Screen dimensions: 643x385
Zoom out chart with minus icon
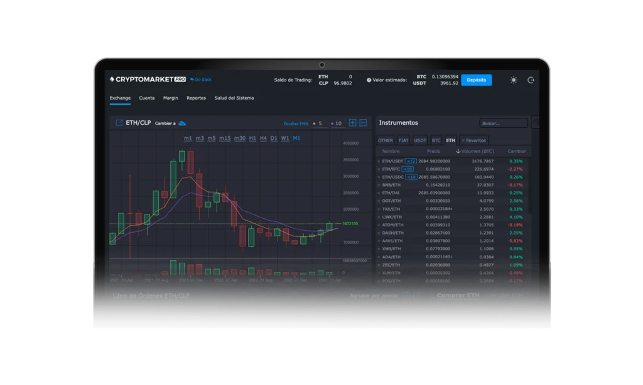[363, 124]
